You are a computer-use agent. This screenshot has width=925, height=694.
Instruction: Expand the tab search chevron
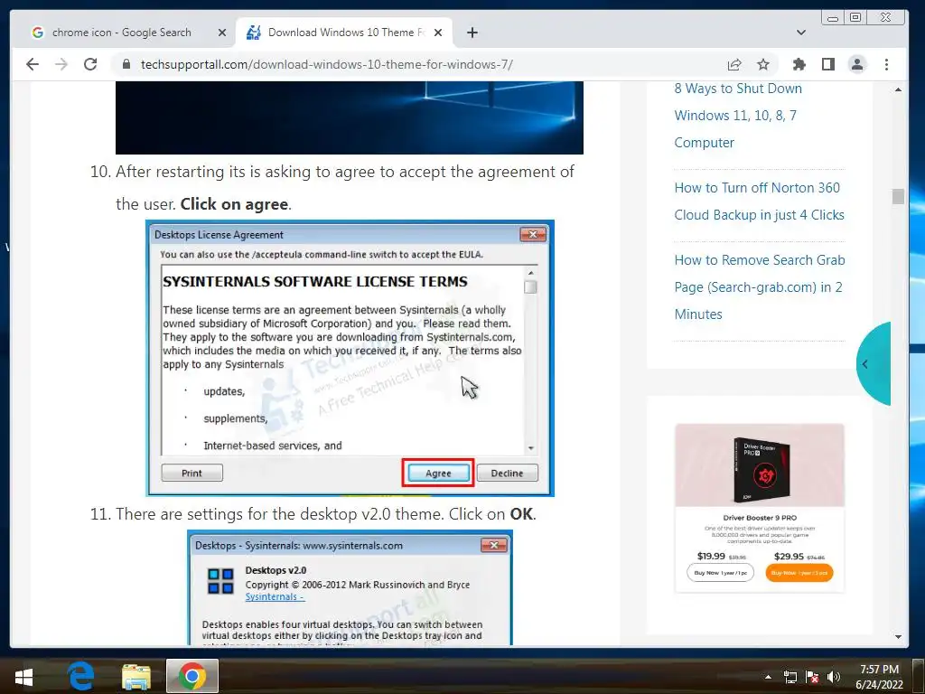tap(801, 33)
